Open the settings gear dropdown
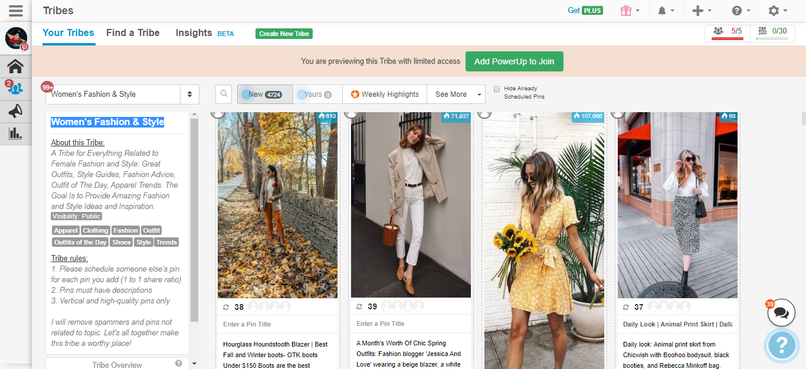The height and width of the screenshot is (369, 806). point(778,11)
